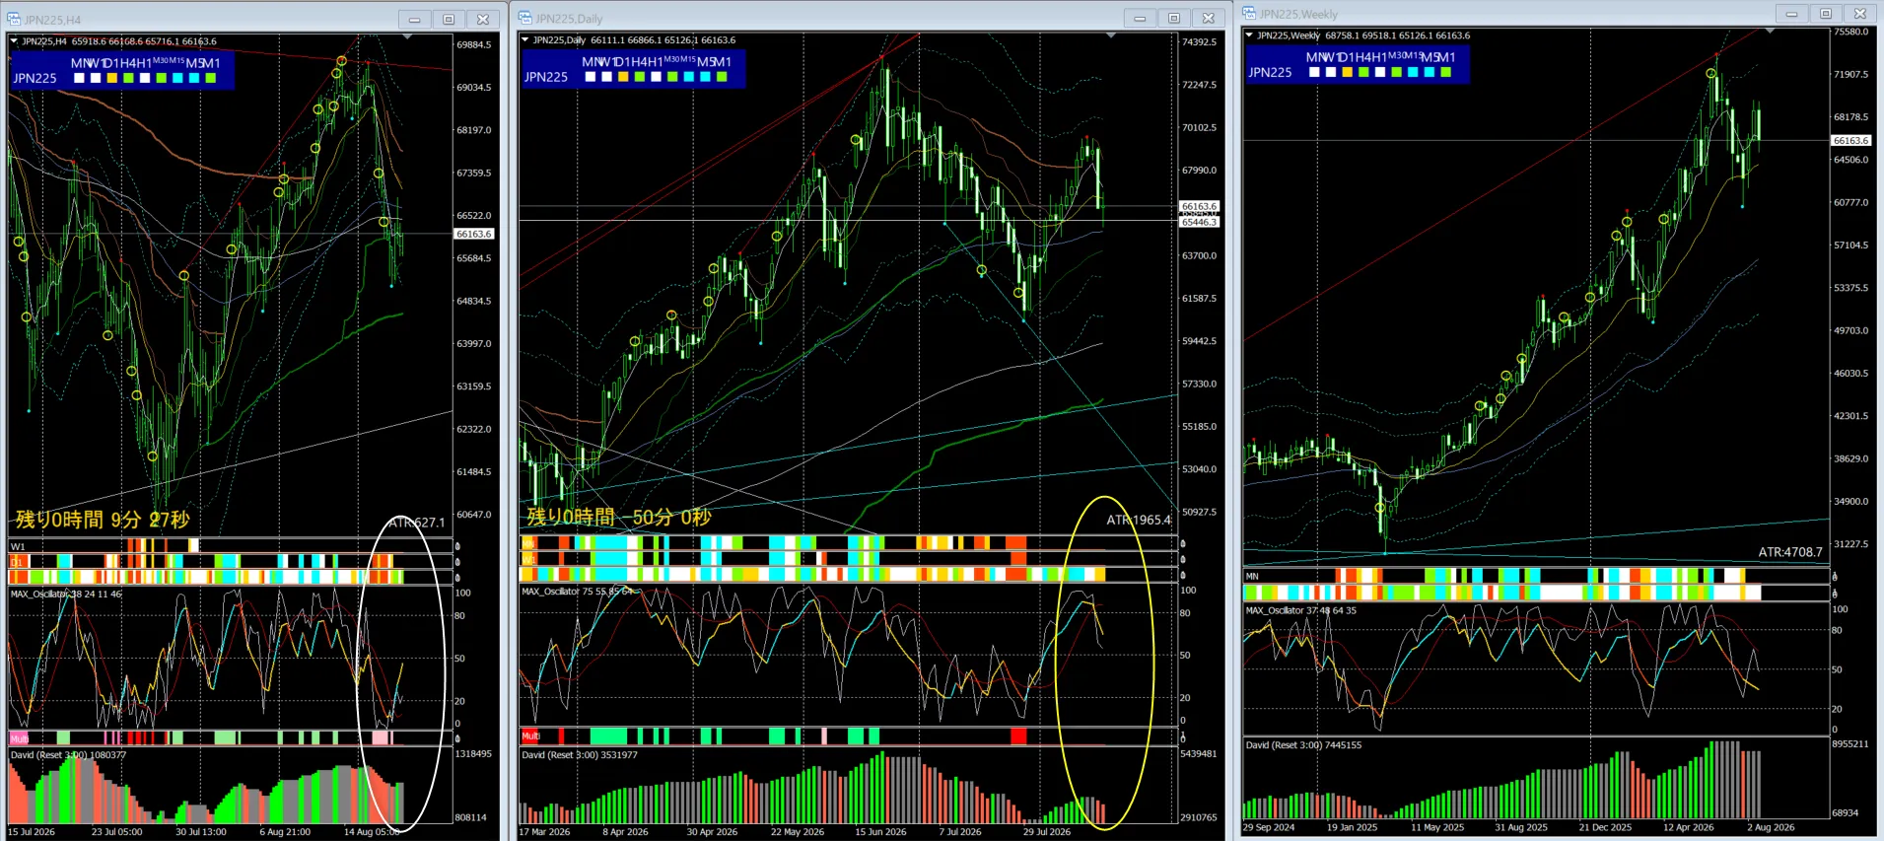The image size is (1884, 841).
Task: Click the ATR:4708.7 label in Weekly chart
Action: click(1790, 552)
